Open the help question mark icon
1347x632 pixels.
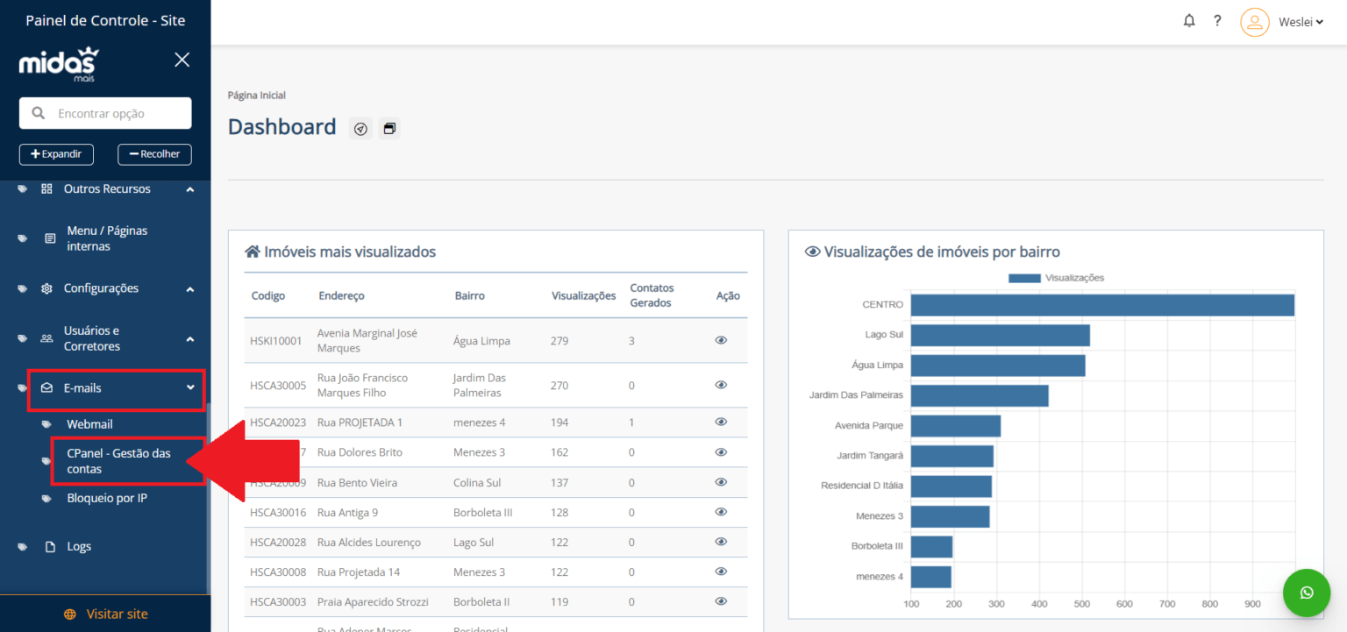click(1217, 21)
